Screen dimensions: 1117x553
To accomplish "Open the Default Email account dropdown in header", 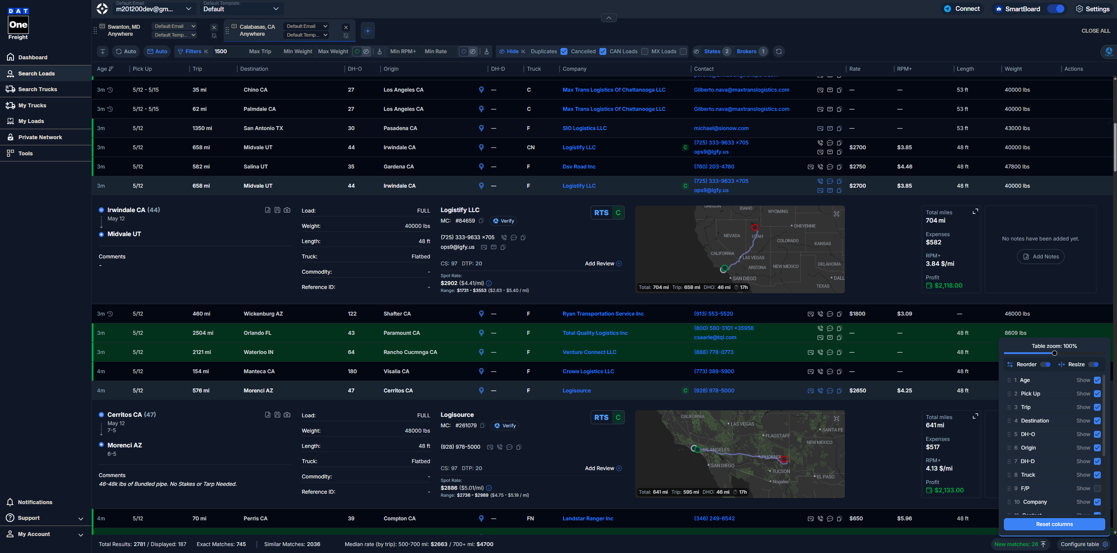I will 154,8.
